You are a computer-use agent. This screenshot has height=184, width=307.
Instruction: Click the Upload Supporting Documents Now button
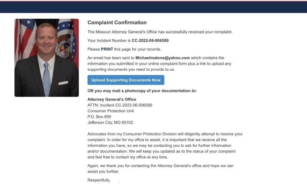[x=126, y=80]
